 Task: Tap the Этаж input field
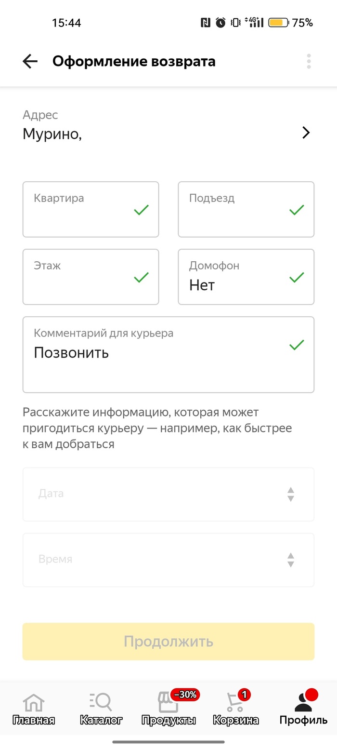(x=91, y=277)
